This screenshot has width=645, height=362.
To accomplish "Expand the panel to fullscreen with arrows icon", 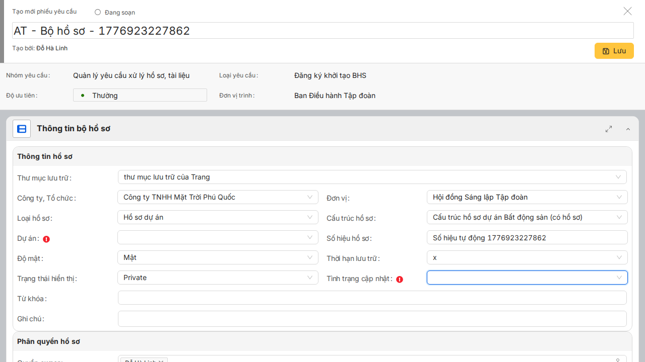I will [609, 129].
